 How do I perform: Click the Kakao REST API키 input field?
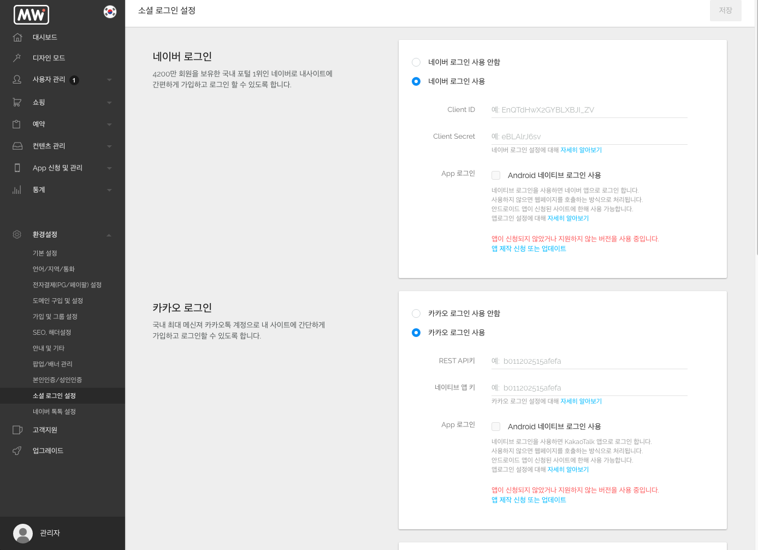(589, 361)
